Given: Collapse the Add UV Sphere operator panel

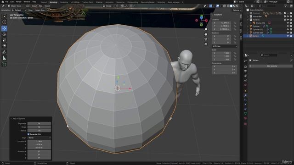Looking at the screenshot, I should (11, 119).
